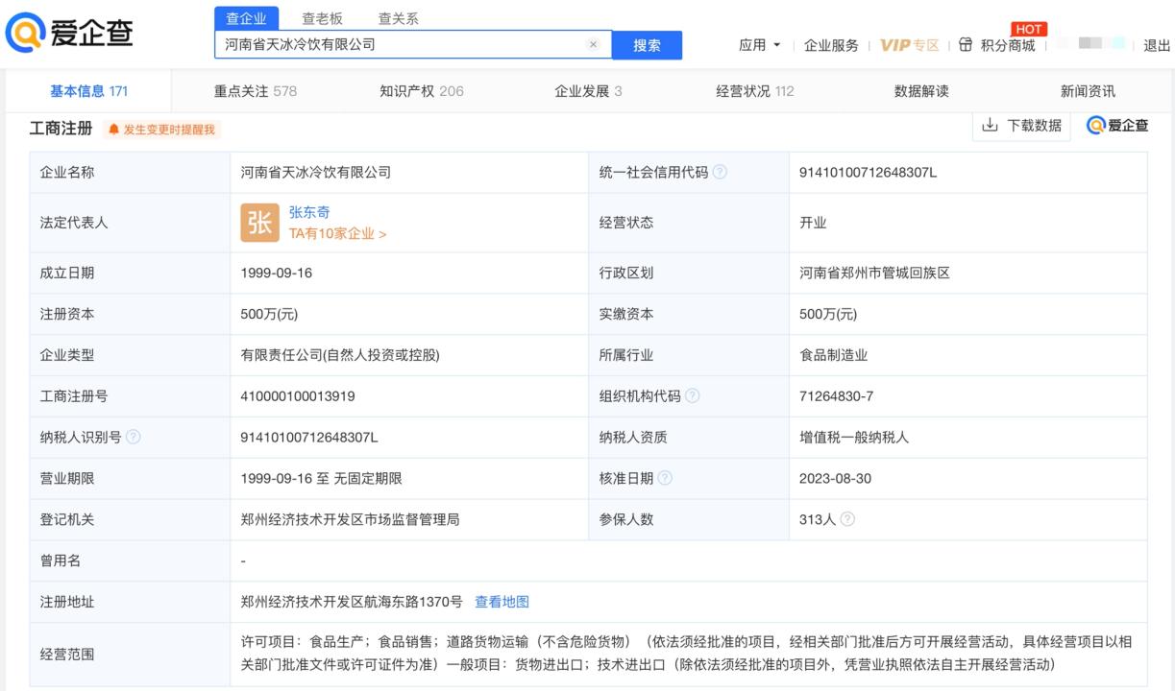Screen dimensions: 1175x691
Task: Clear the search box with the × icon
Action: click(594, 44)
